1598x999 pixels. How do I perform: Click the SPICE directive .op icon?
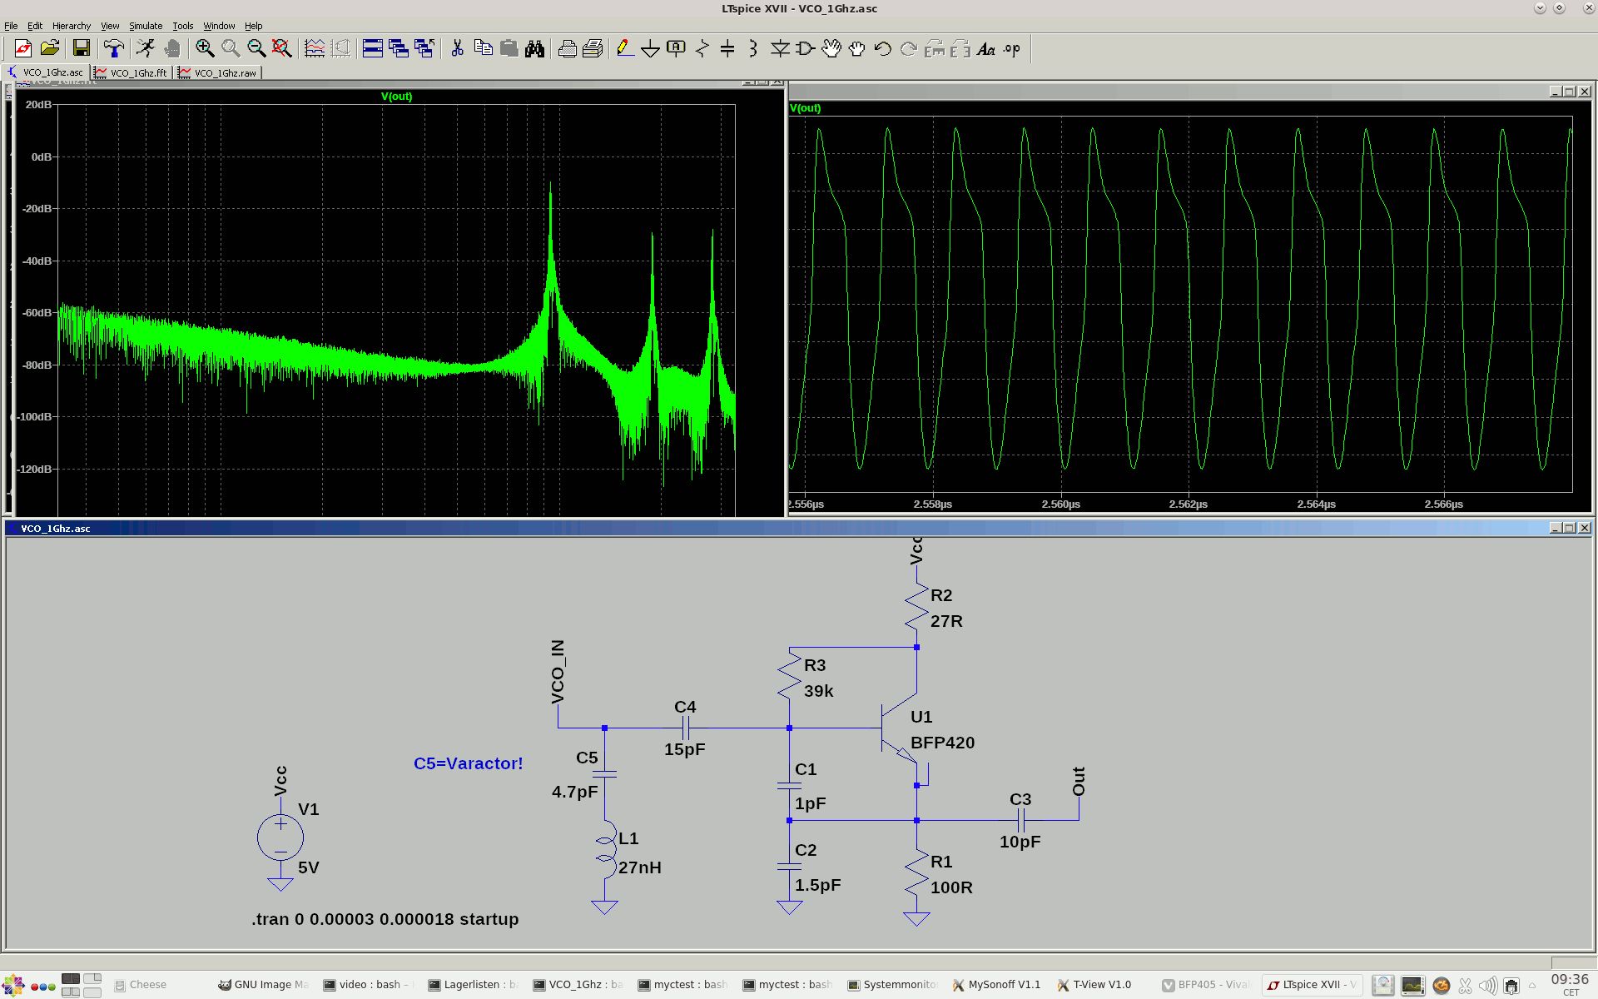(x=1012, y=48)
